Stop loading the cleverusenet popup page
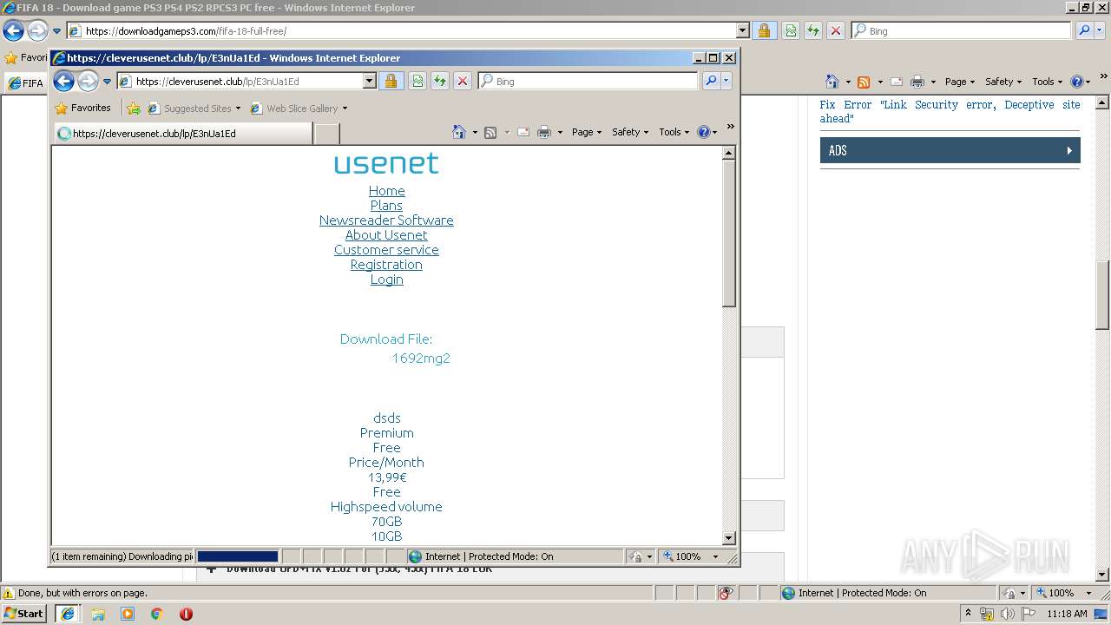The image size is (1111, 625). [463, 81]
